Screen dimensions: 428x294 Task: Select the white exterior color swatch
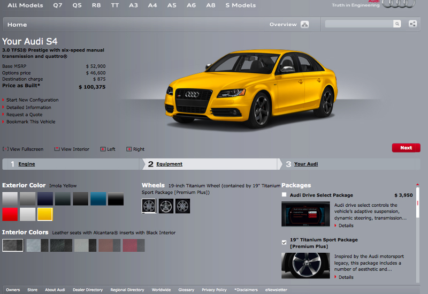pyautogui.click(x=28, y=214)
